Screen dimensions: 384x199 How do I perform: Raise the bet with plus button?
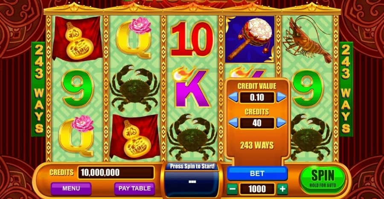click(x=282, y=189)
